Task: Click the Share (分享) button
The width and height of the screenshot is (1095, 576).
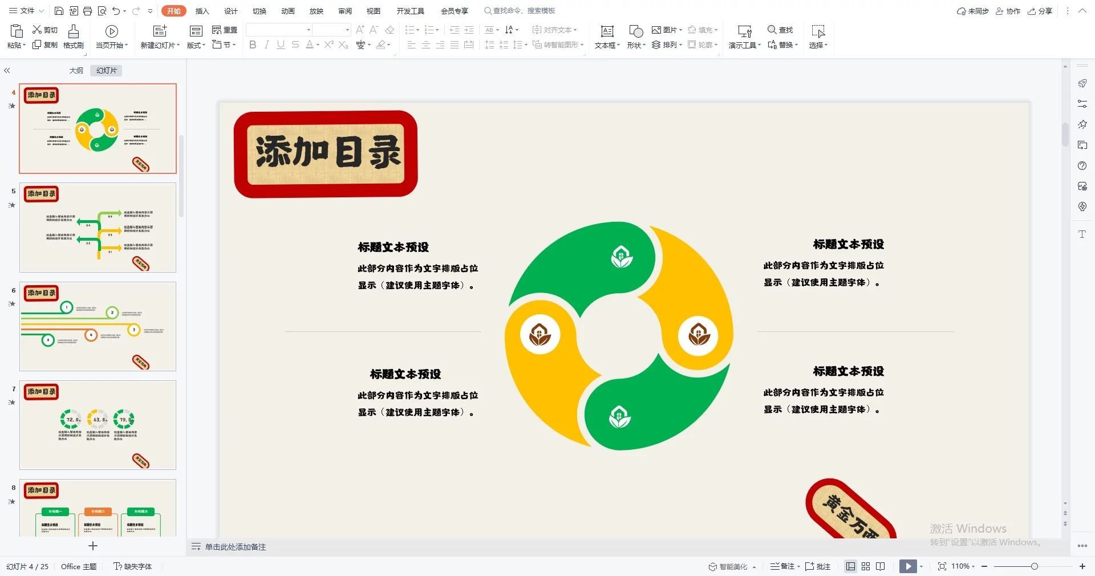Action: 1040,11
